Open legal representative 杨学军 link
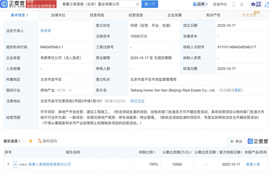Screen dimensions: 269x172 click(x=45, y=31)
